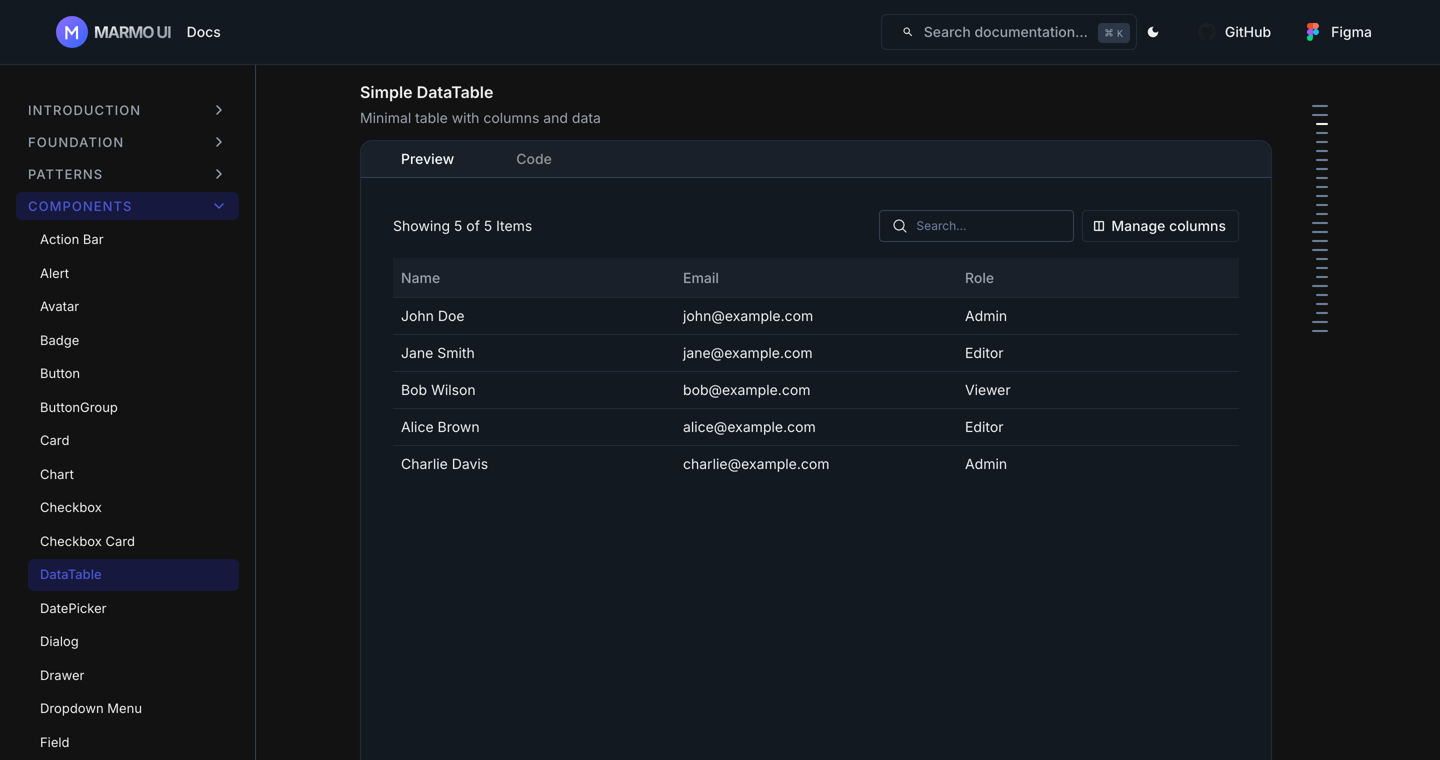Viewport: 1440px width, 760px height.
Task: Focus the table Search input
Action: [976, 226]
